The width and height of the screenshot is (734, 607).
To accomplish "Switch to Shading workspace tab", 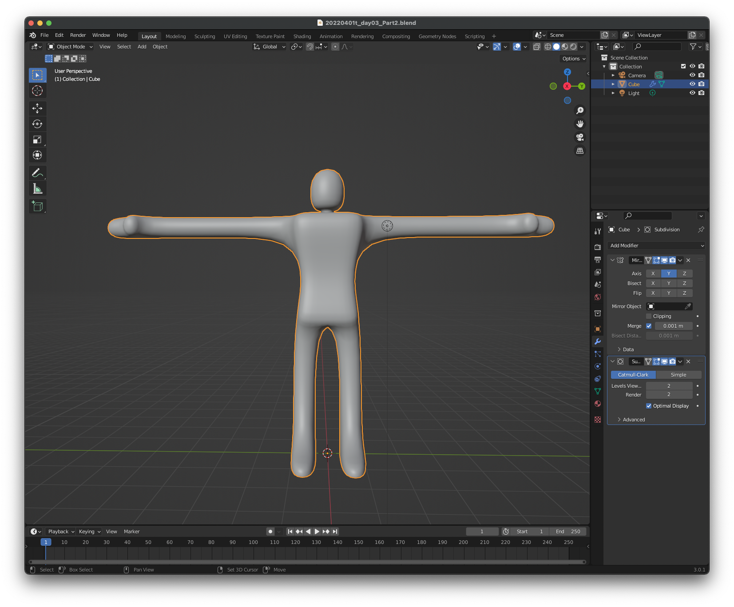I will click(302, 36).
